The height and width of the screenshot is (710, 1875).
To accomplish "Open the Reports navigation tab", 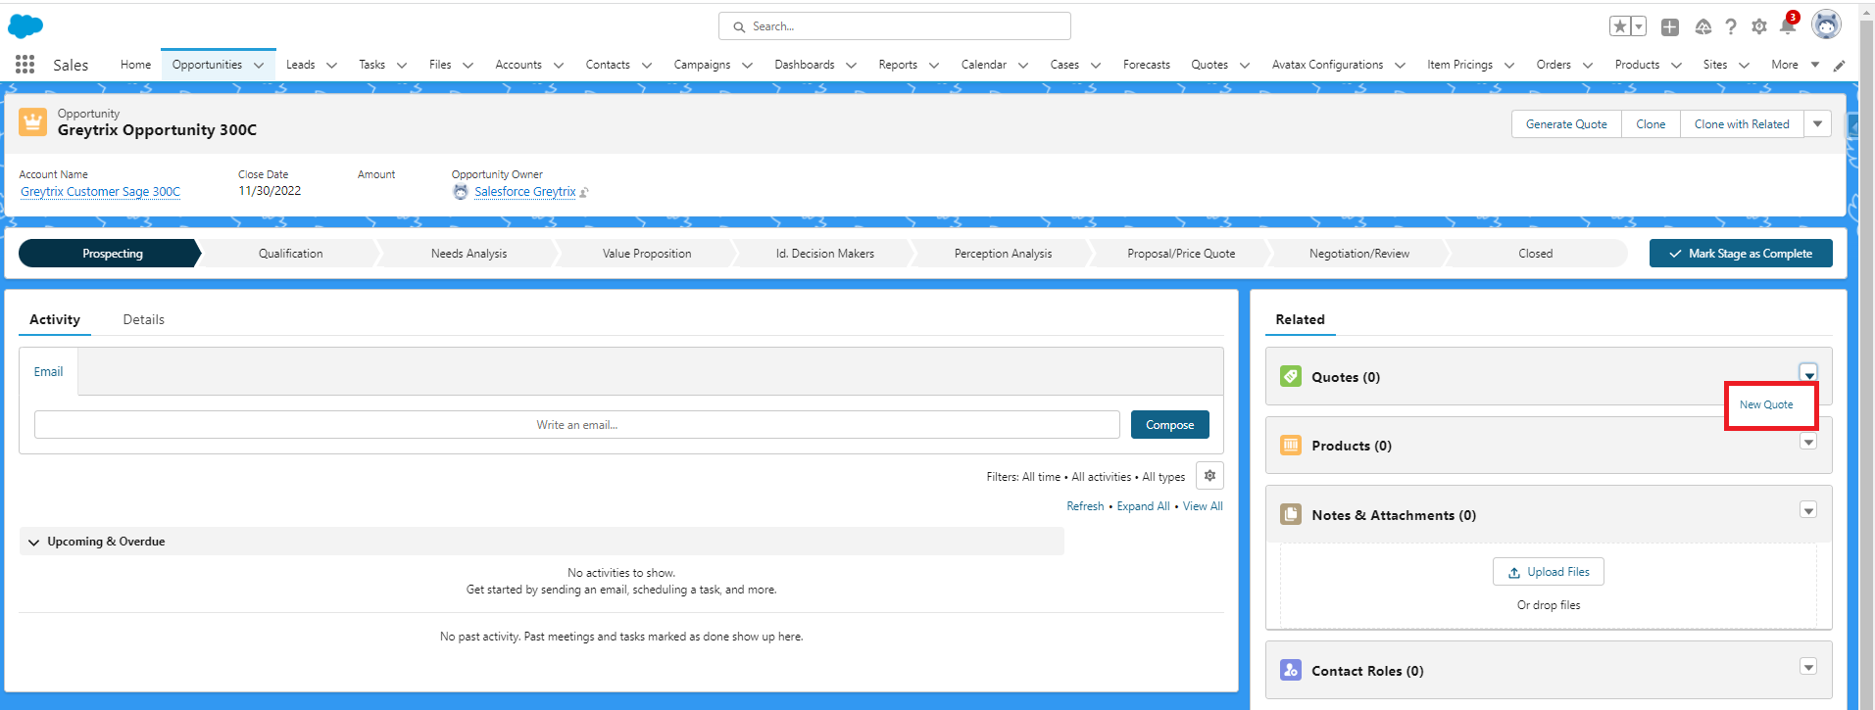I will (898, 65).
